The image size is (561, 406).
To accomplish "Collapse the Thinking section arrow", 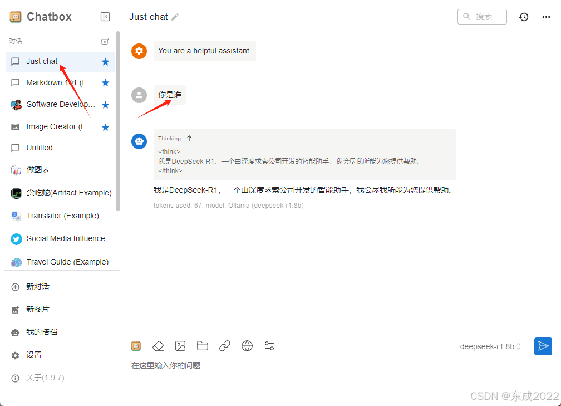I will pos(189,138).
